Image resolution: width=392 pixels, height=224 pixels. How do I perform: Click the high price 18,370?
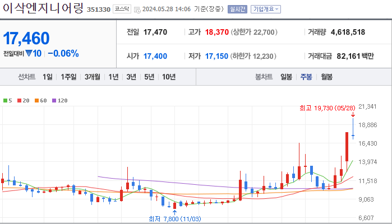217,32
